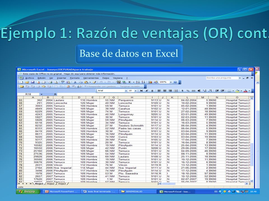Click the Drawing toolbar icon beside the chart wizard
The image size is (269, 201).
pyautogui.click(x=156, y=82)
